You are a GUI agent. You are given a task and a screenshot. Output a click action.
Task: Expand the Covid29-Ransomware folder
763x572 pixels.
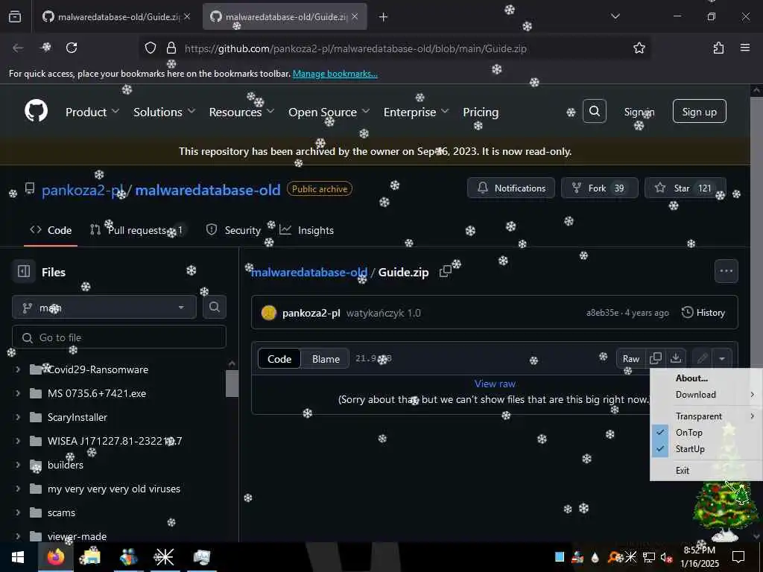18,369
